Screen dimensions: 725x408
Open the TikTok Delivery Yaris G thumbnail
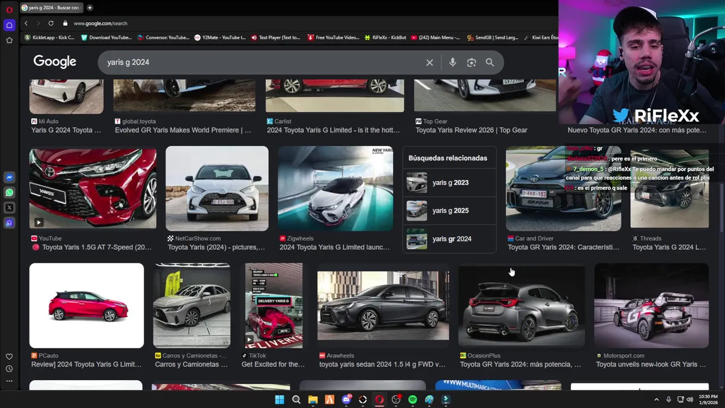[274, 305]
